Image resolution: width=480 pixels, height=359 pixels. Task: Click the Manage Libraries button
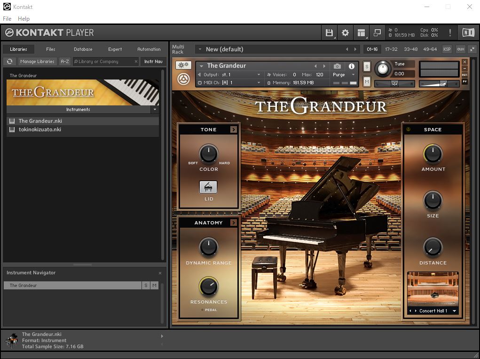[x=37, y=62]
